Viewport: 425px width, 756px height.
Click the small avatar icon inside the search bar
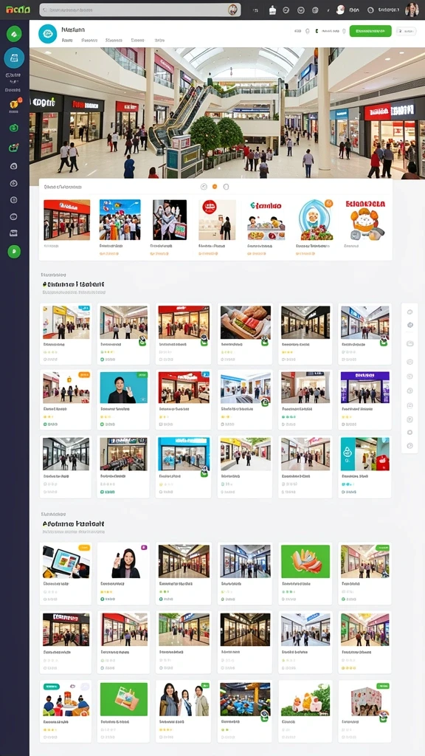tap(232, 10)
